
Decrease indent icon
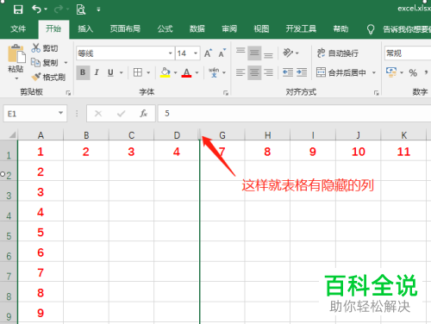point(288,72)
